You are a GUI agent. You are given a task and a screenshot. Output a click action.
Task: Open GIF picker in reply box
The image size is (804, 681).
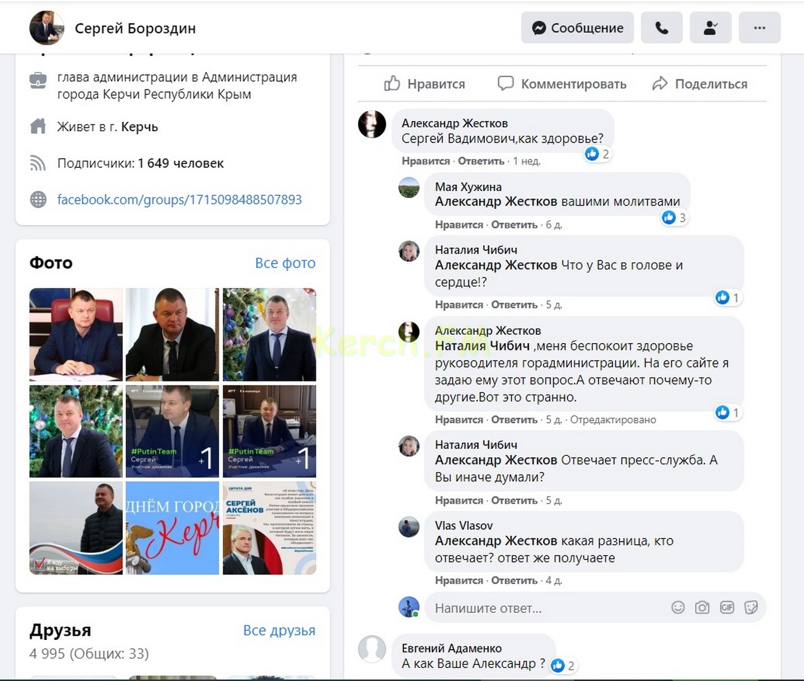[x=726, y=607]
